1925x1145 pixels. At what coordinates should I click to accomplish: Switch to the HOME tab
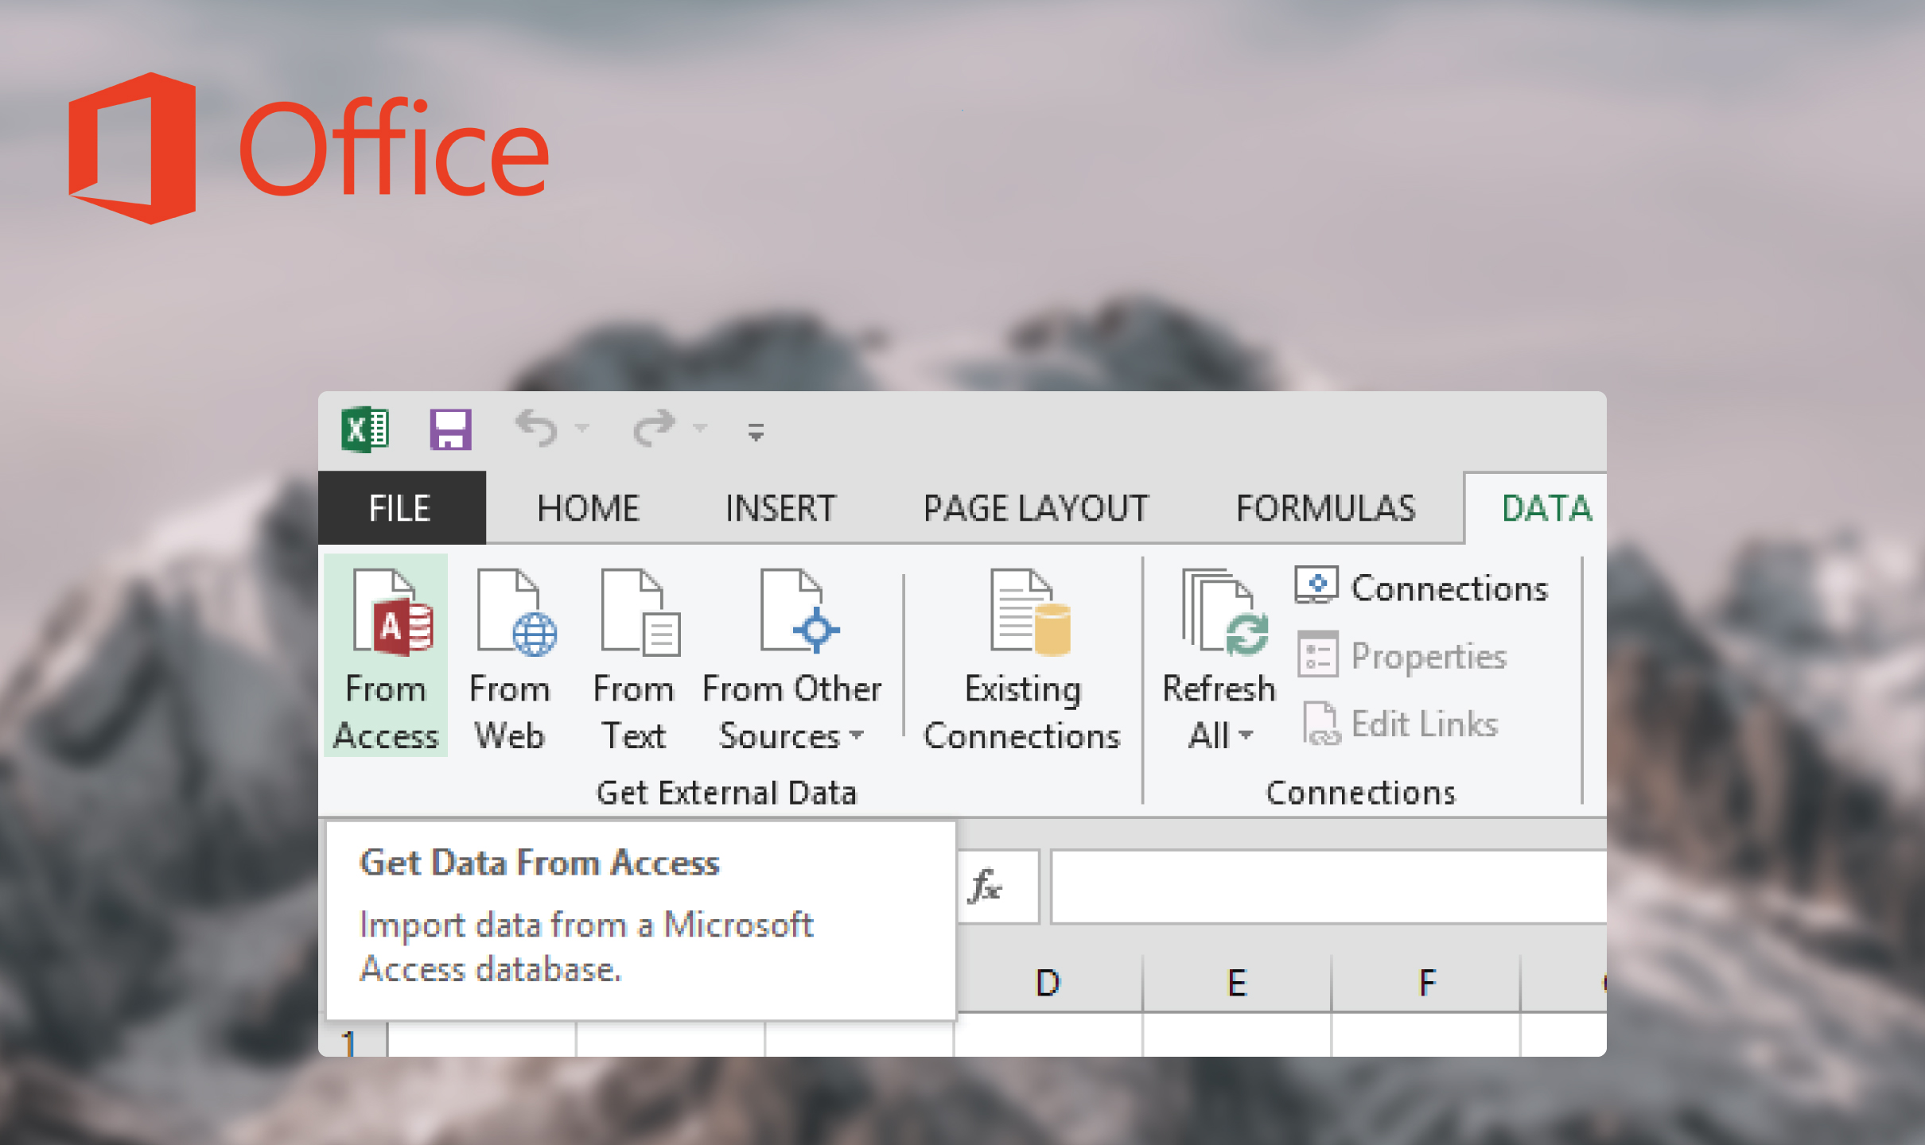tap(588, 508)
